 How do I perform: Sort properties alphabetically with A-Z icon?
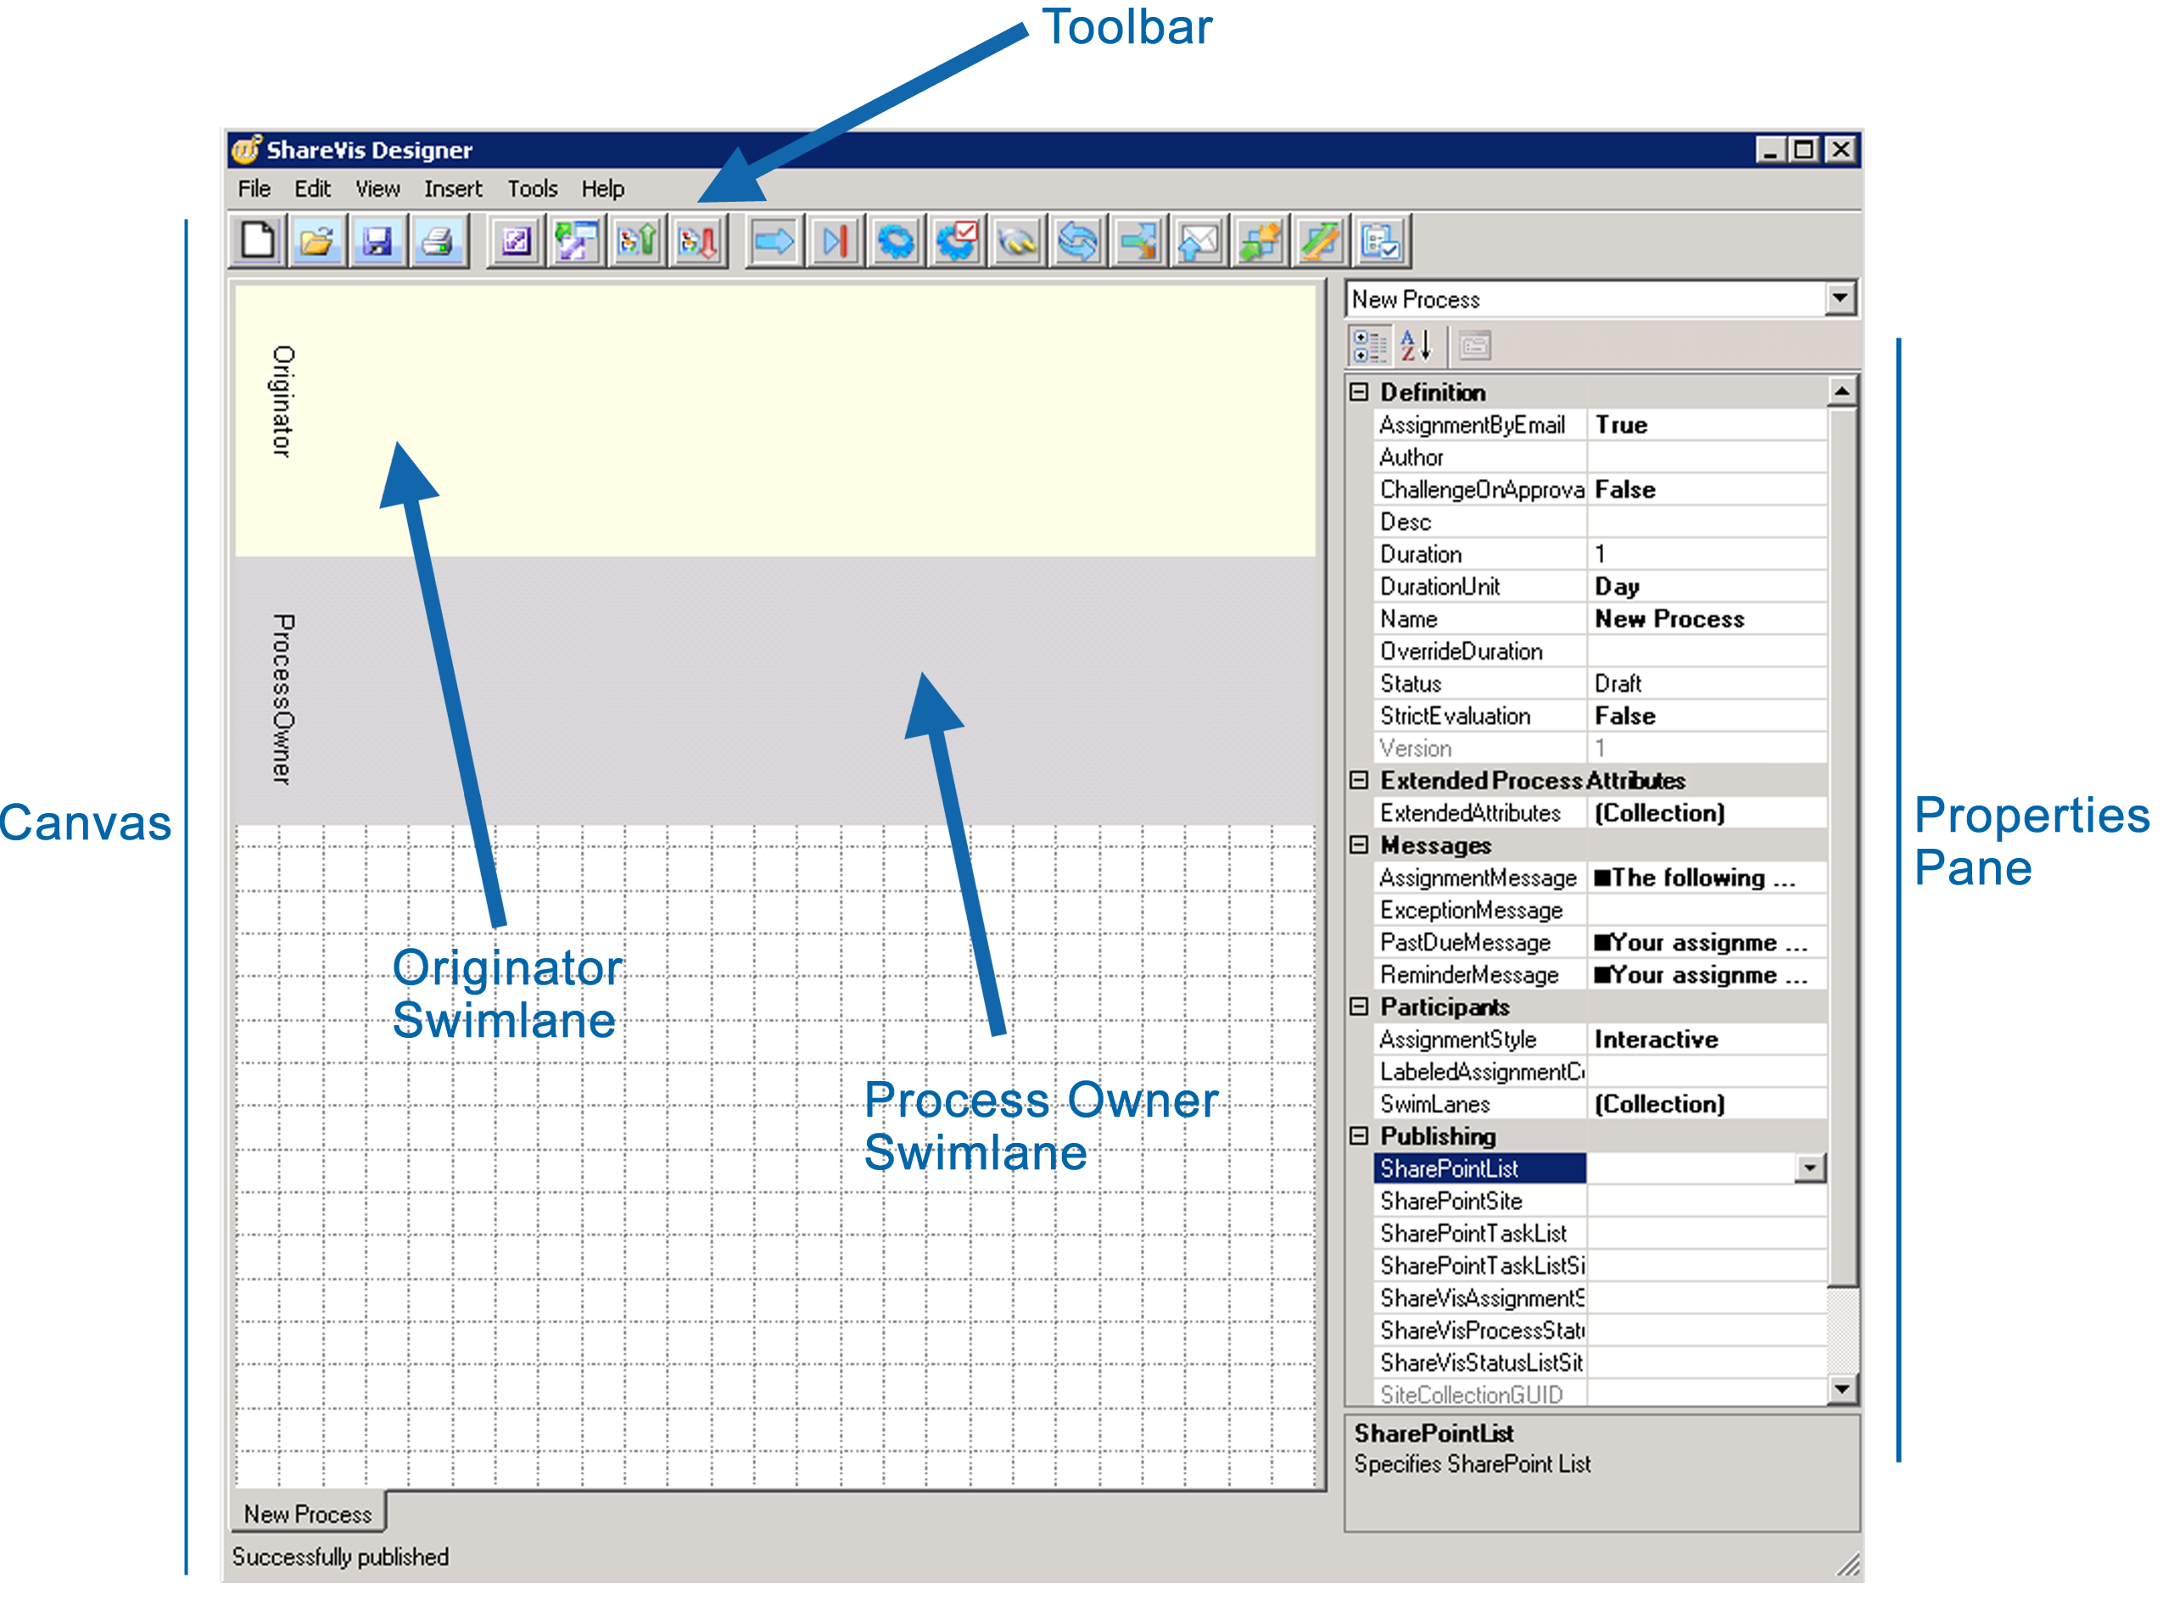click(1415, 346)
